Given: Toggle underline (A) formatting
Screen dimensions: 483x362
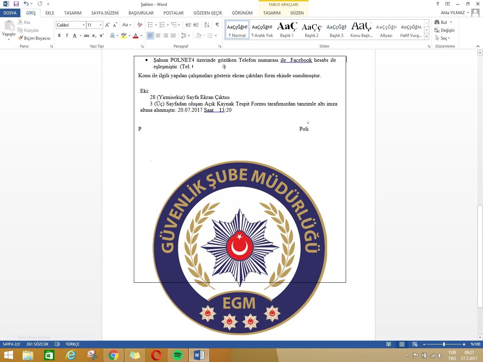Looking at the screenshot, I should point(75,36).
